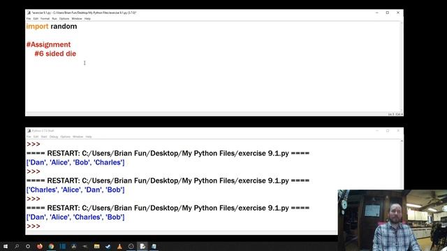Click the Python Shell's vertical scrollbar
This screenshot has width=447, height=251.
[x=402, y=165]
